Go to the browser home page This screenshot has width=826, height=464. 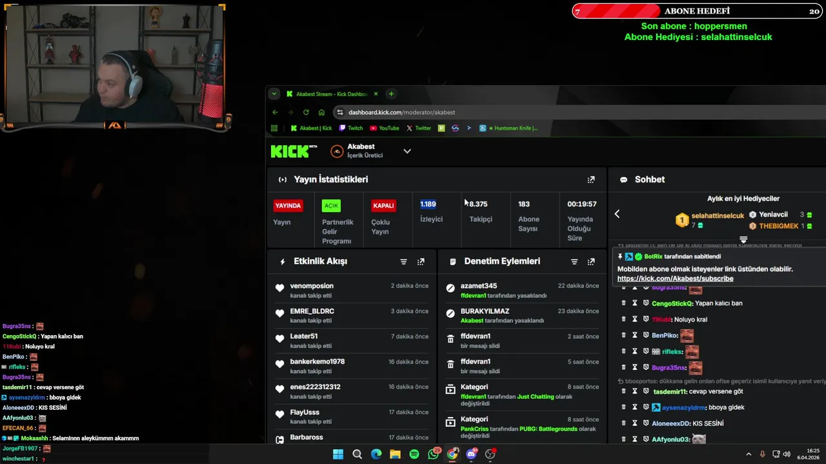[321, 112]
